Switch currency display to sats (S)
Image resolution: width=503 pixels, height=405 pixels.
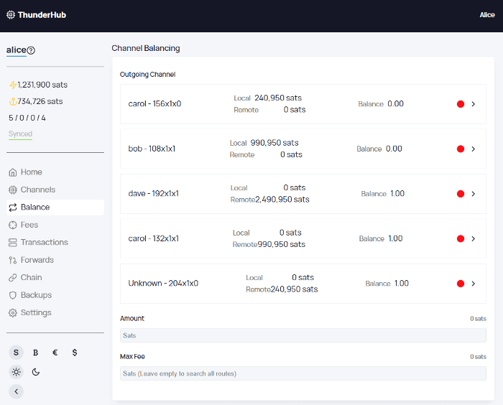(16, 353)
